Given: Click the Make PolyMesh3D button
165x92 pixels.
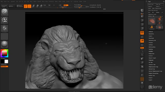Looking at the screenshot, I should pos(157,8).
